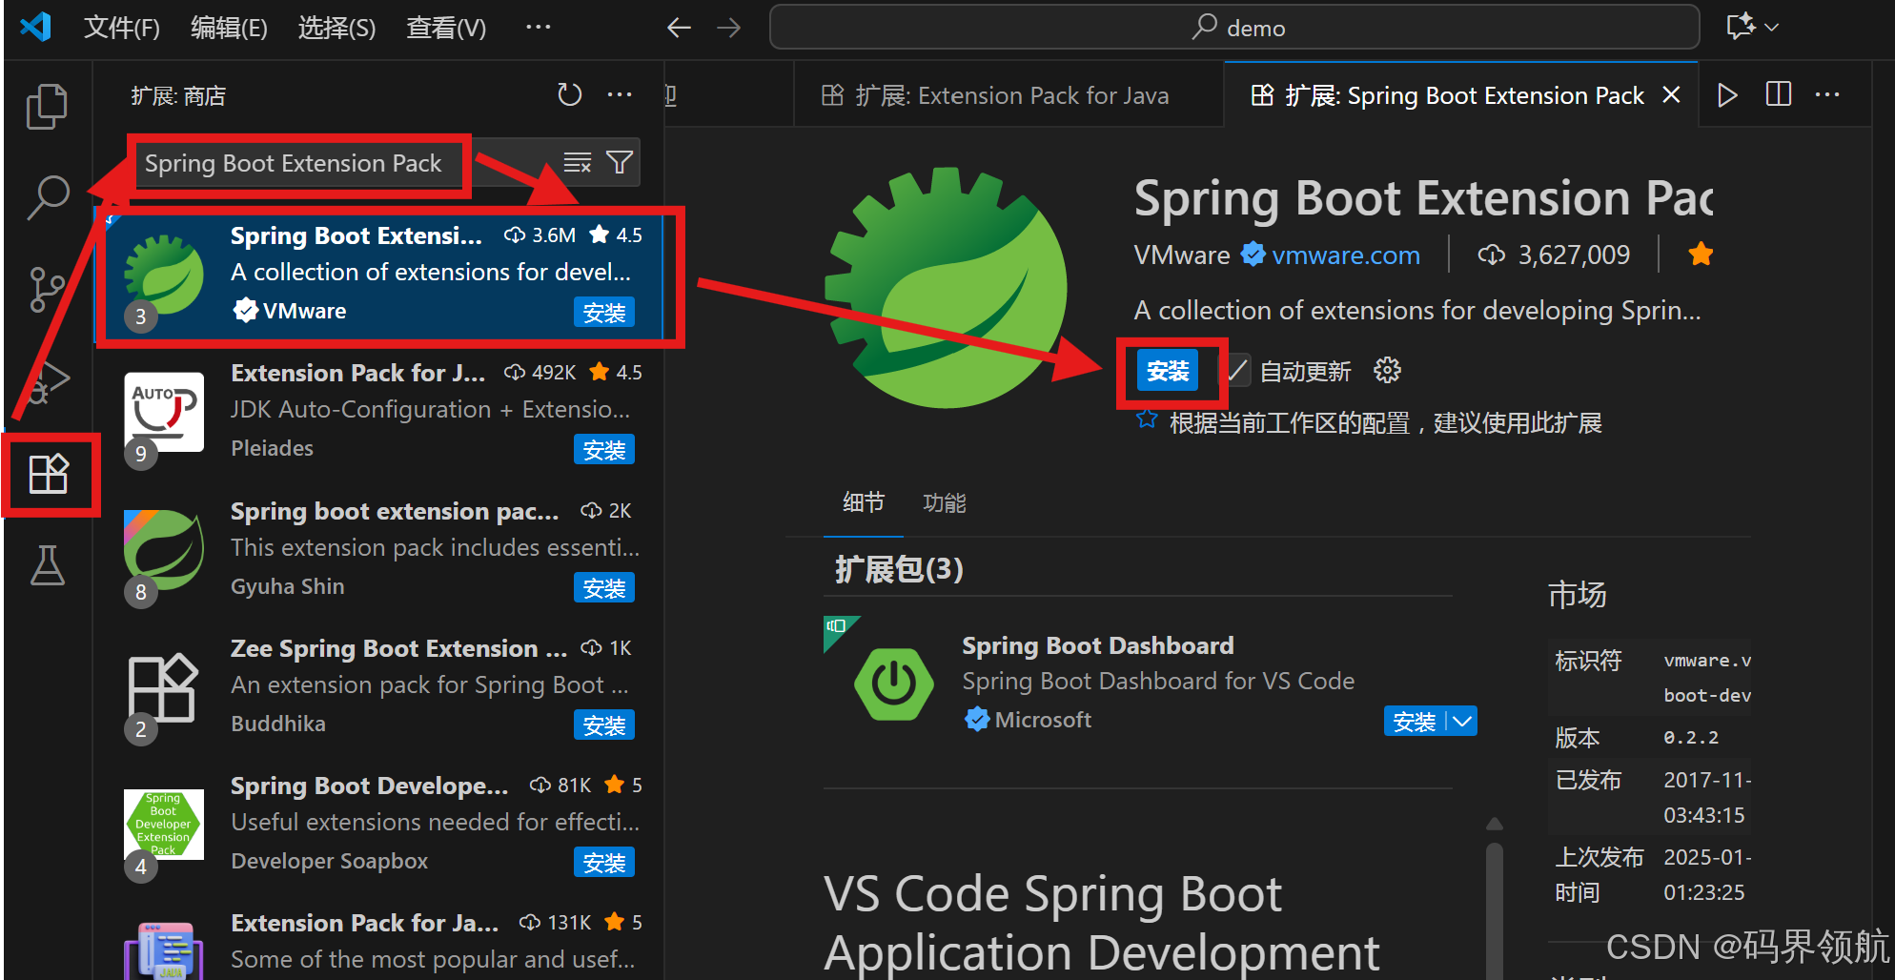Install Spring Boot Extension Pack from details page
This screenshot has width=1895, height=980.
pos(1168,370)
